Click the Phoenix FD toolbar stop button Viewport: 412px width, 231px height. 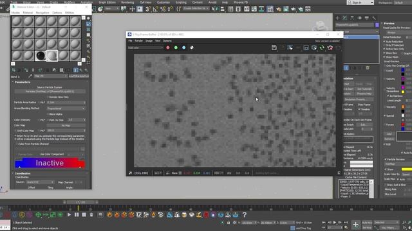[x=84, y=215]
